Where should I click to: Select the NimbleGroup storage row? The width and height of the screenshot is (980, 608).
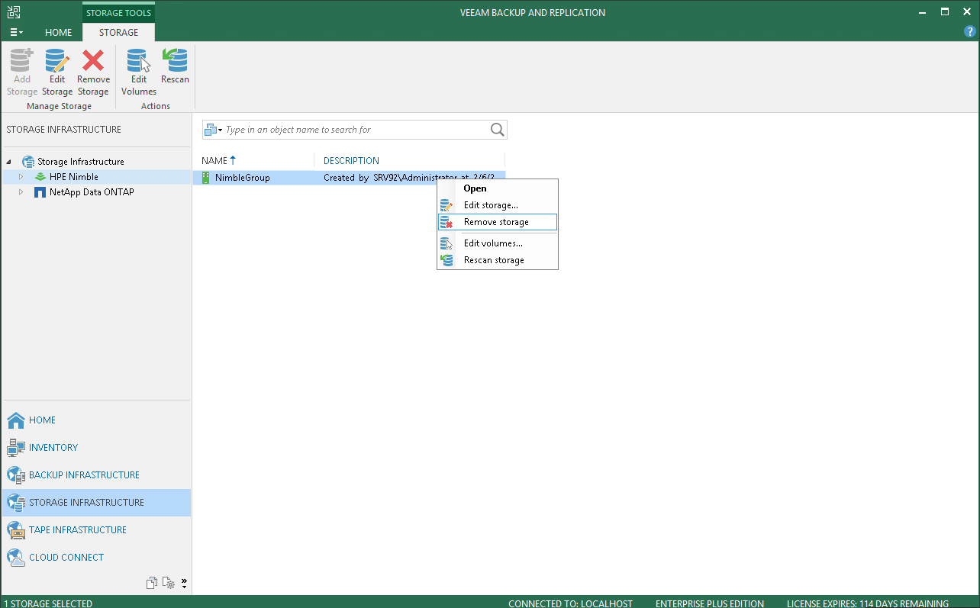tap(349, 178)
